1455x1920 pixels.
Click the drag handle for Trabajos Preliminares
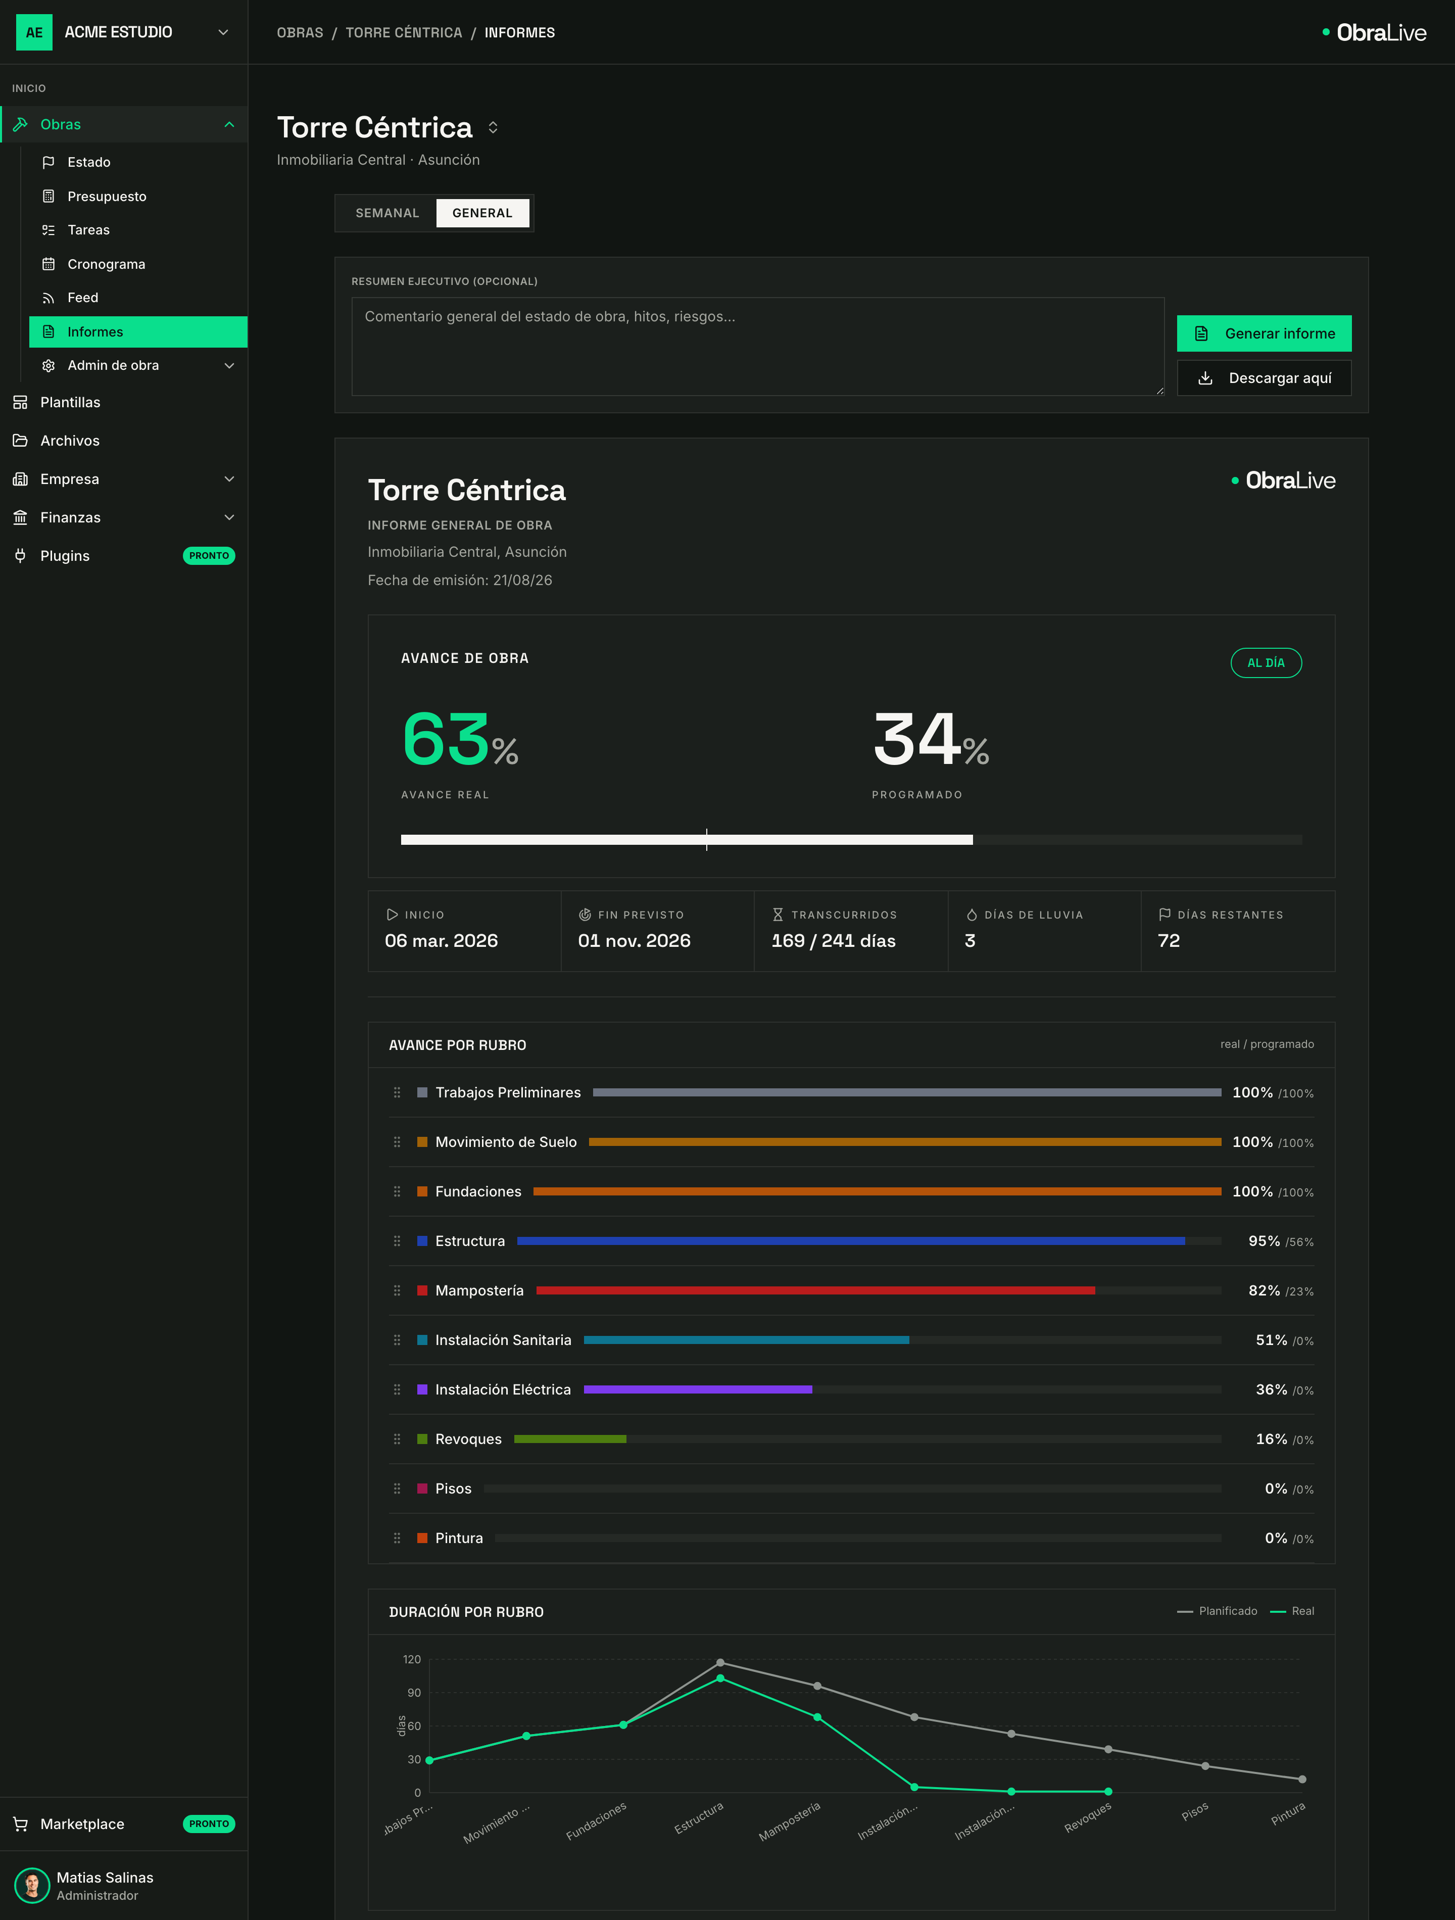click(x=397, y=1093)
